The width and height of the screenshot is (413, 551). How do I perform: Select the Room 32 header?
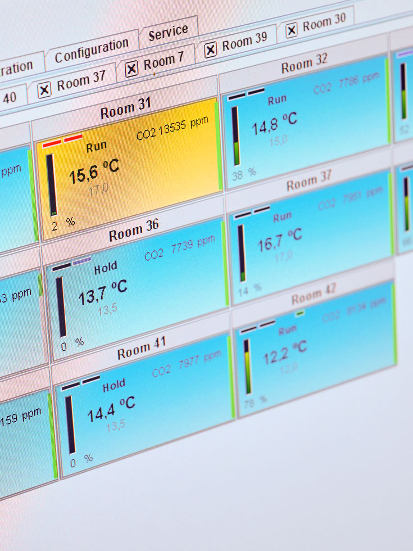[304, 63]
